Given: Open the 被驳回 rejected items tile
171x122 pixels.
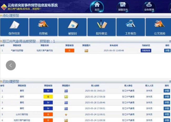Looking at the screenshot, I should pos(72,27).
